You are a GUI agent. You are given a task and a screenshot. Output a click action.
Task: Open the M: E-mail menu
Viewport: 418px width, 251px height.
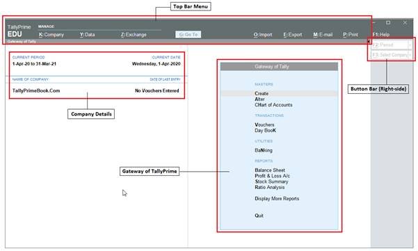(x=323, y=35)
